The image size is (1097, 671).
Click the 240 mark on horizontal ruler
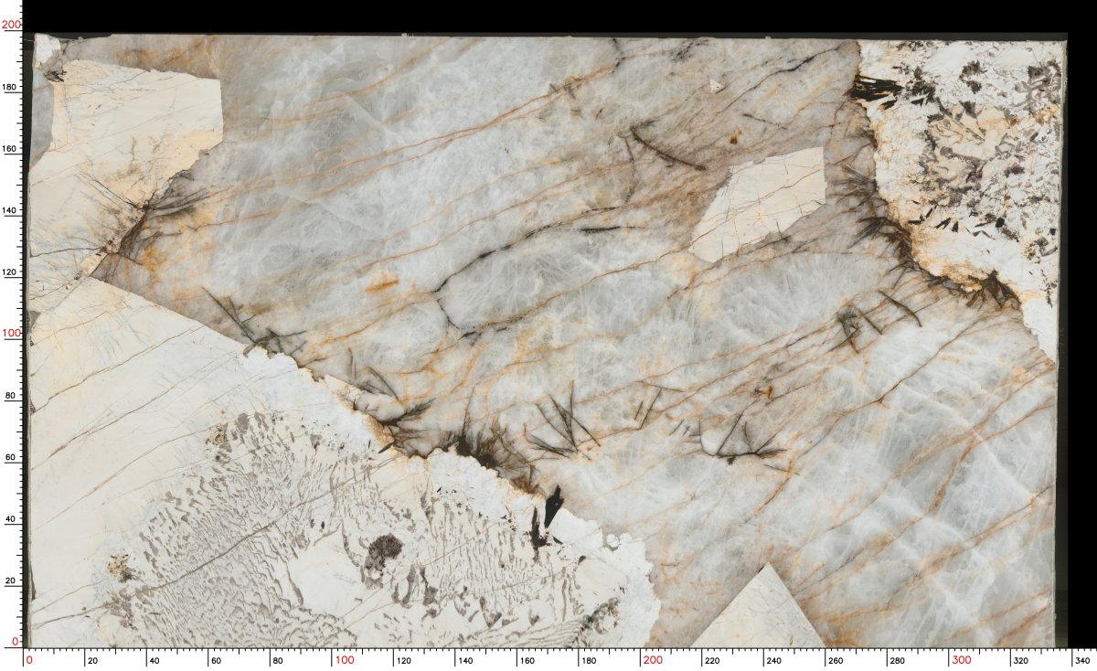coord(775,660)
